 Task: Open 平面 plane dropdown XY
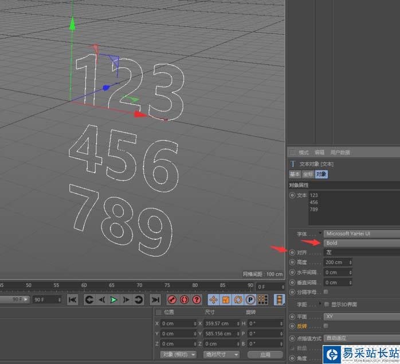click(362, 317)
